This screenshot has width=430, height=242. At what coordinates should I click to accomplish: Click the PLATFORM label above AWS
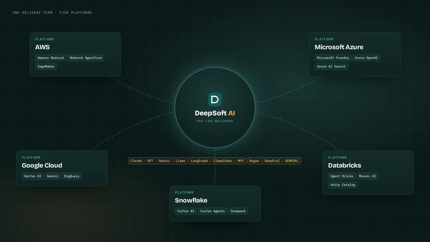45,39
